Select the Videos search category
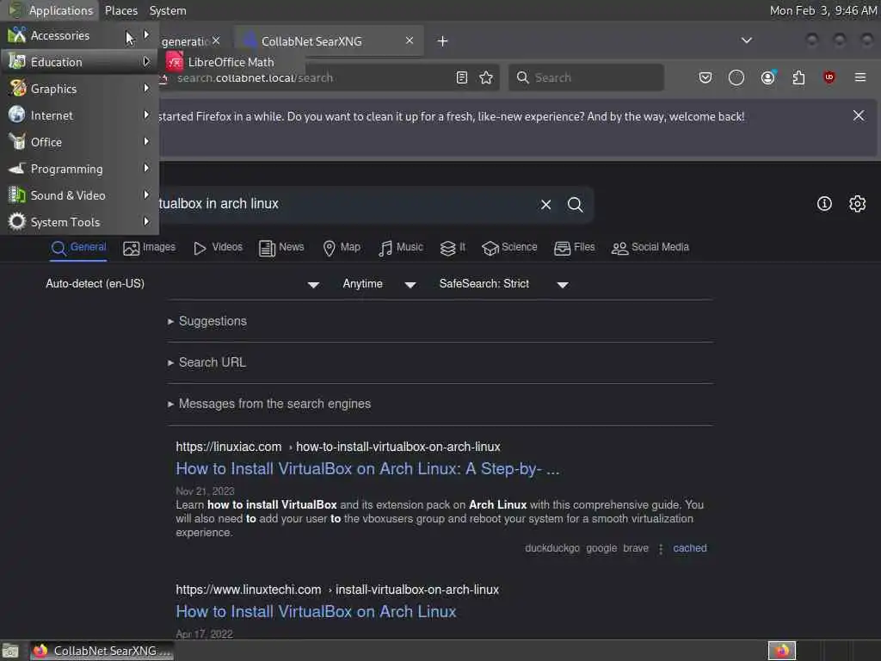This screenshot has width=881, height=661. (218, 247)
